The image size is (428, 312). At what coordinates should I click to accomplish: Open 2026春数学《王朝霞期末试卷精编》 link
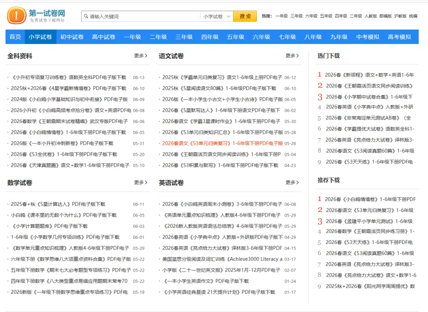pos(69,121)
